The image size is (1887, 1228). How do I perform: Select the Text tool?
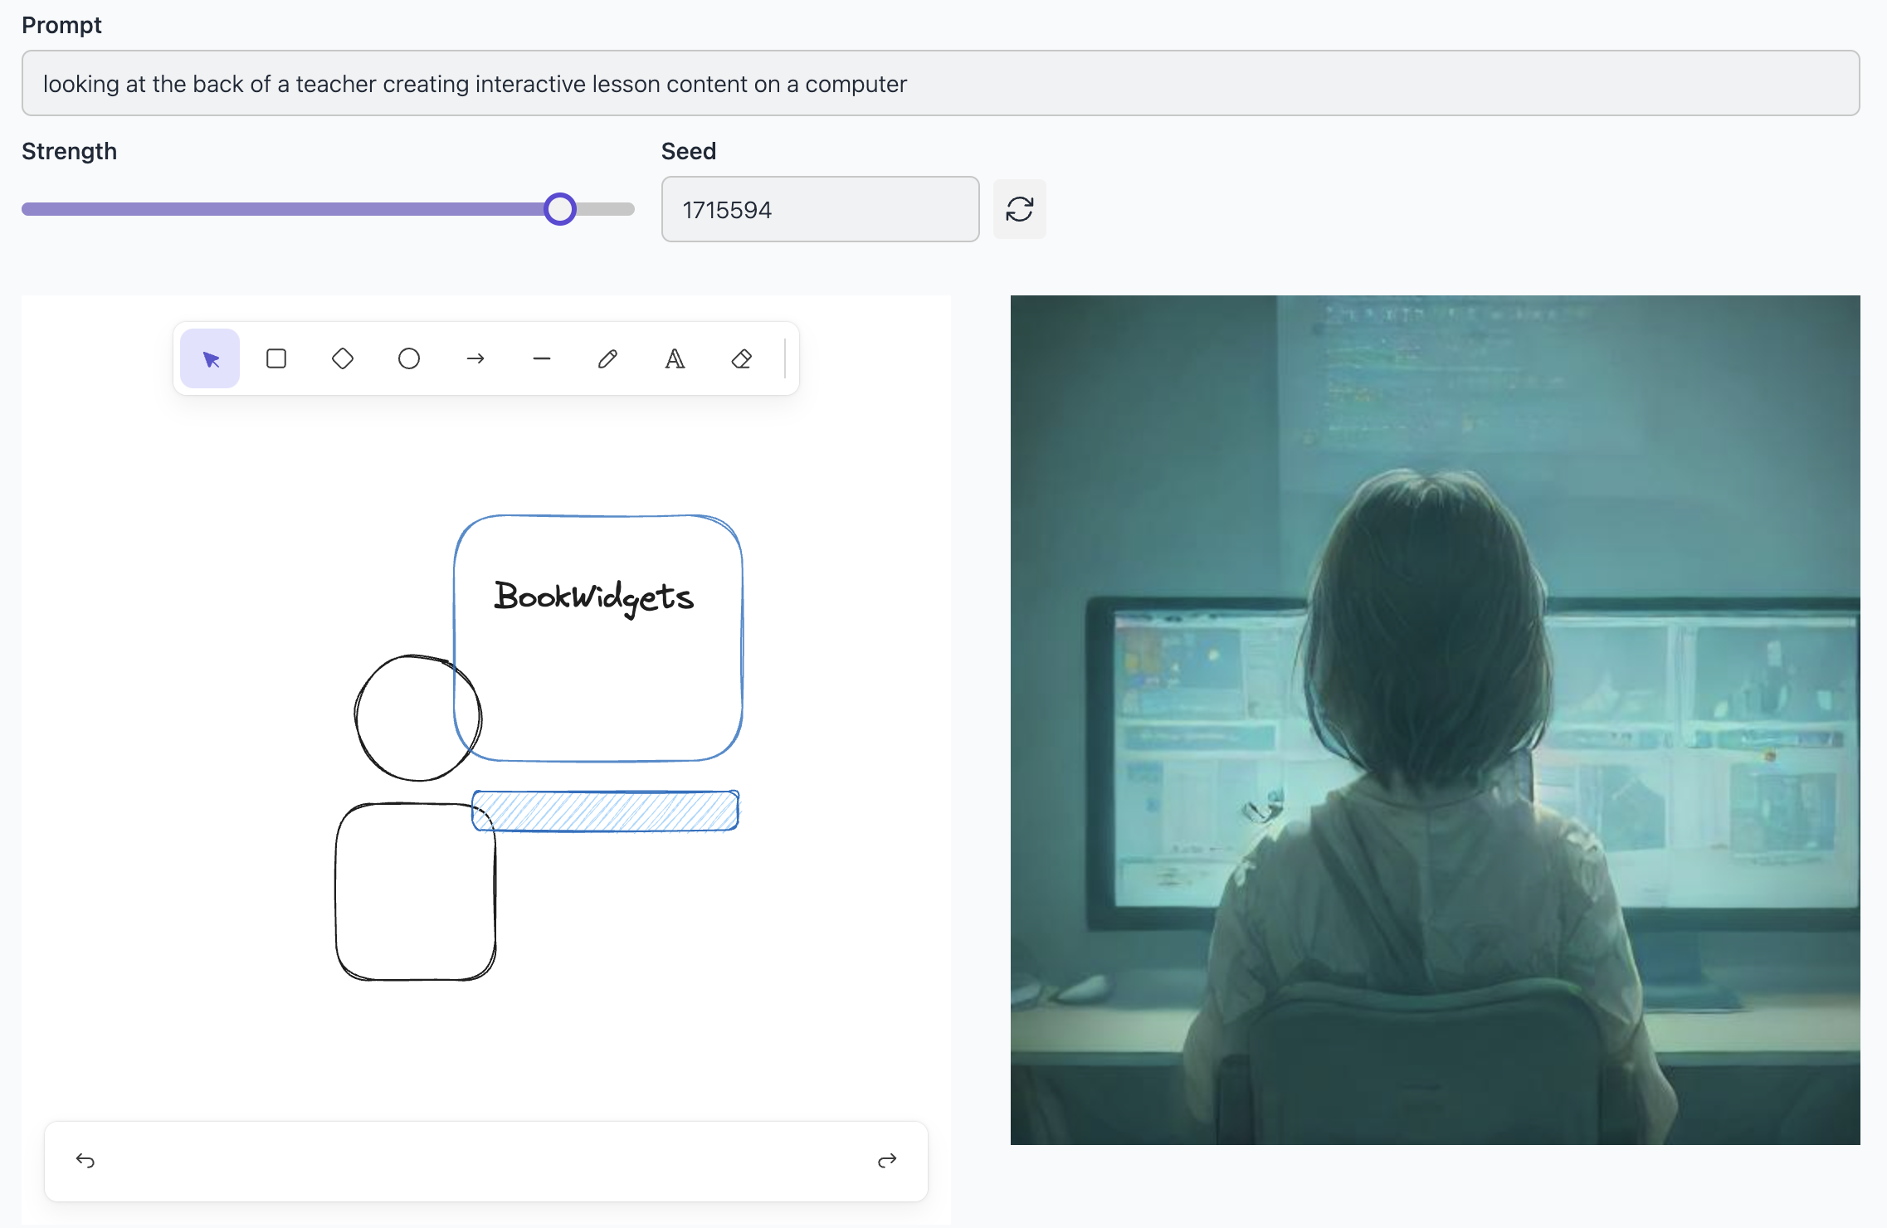point(675,358)
